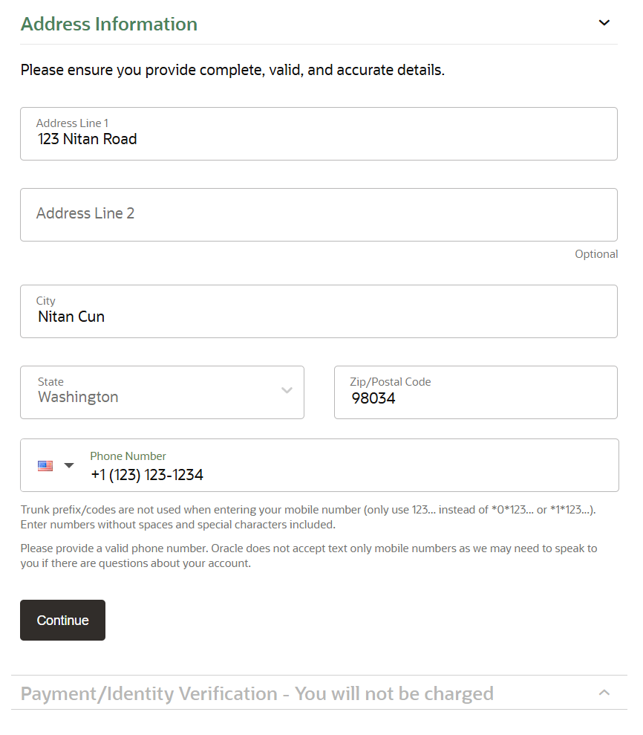This screenshot has width=643, height=735.
Task: Collapse the Address Information section chevron
Action: 604,23
